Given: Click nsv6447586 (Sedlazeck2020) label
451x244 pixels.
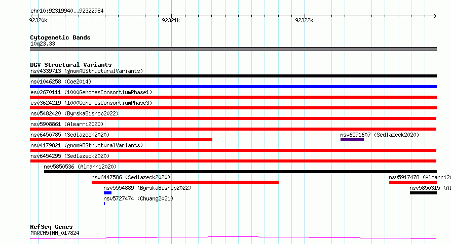Looking at the screenshot, I should [x=131, y=177].
